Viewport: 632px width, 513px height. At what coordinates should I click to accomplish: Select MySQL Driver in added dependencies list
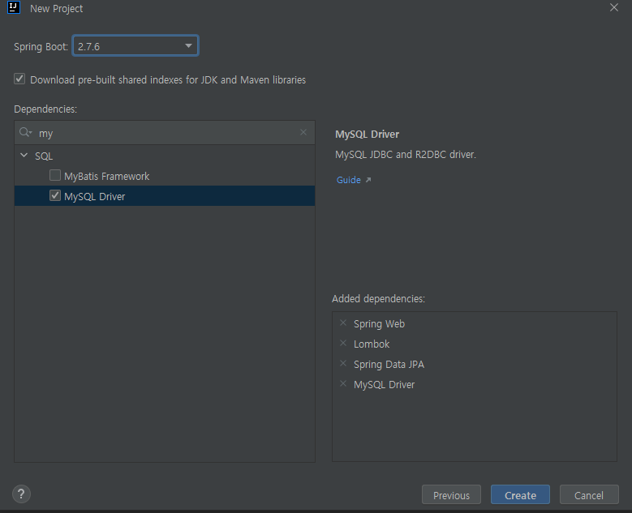point(384,385)
